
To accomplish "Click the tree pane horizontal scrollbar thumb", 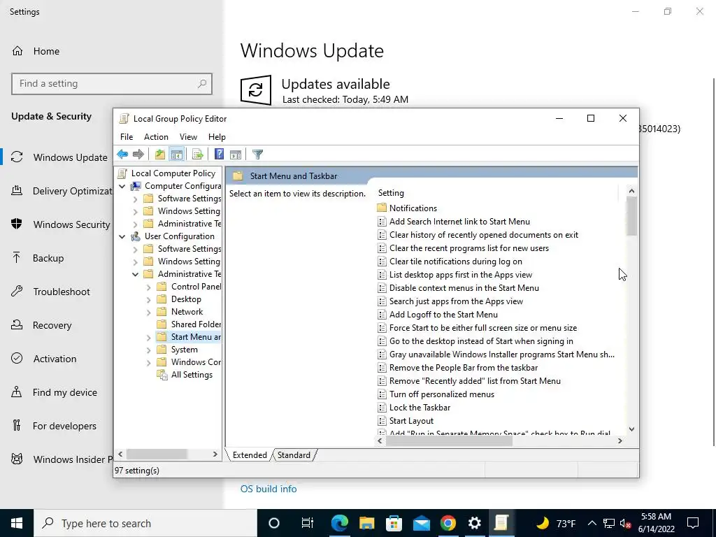I will click(157, 454).
